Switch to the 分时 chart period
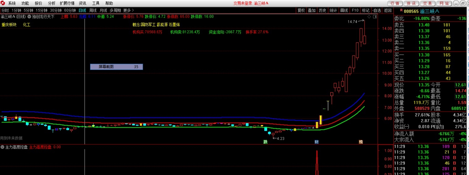469x175 pixels. point(5,10)
